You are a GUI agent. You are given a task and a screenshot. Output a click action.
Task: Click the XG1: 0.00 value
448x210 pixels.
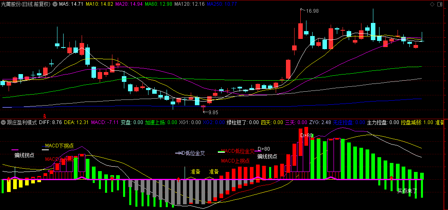coord(190,122)
